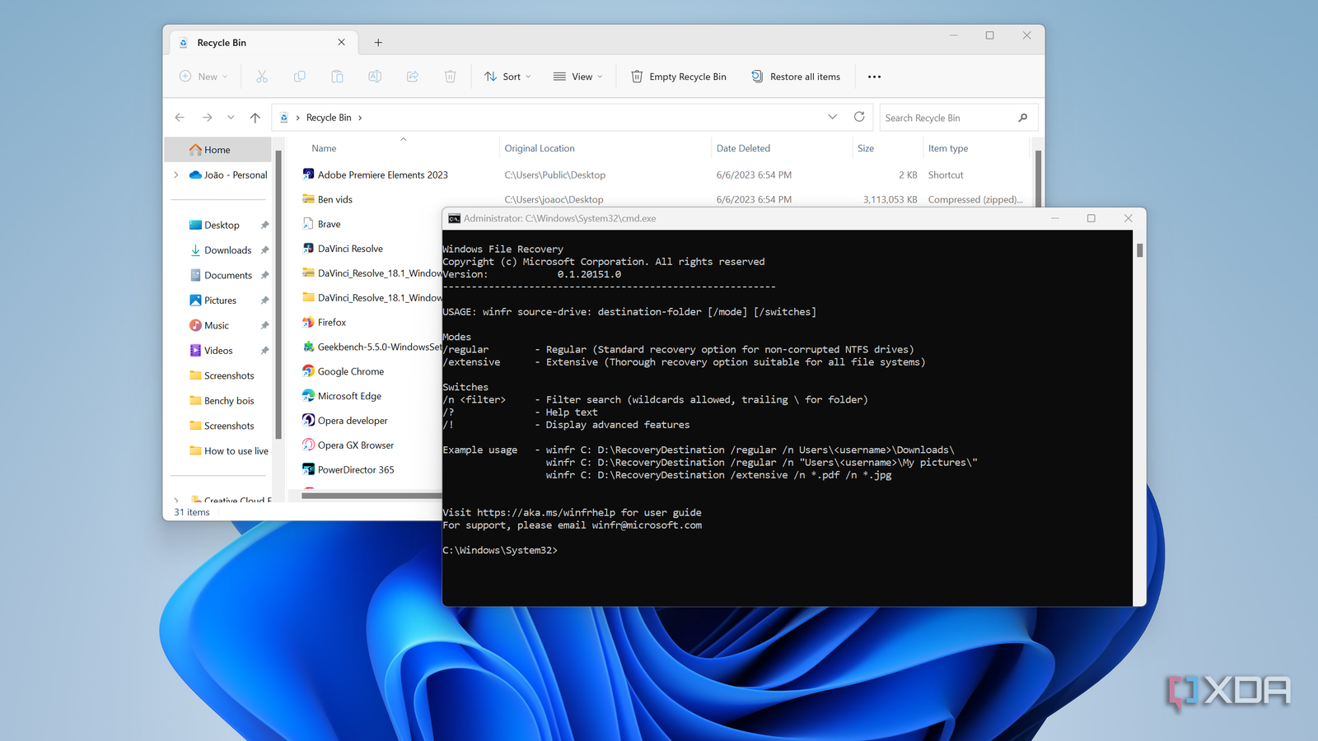Click the Paste clipboard icon
Viewport: 1318px width, 741px height.
tap(337, 77)
